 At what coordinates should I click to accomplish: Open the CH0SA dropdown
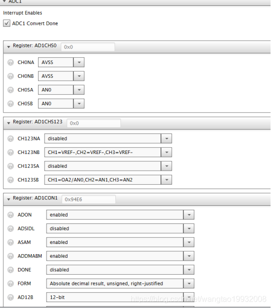[61, 90]
